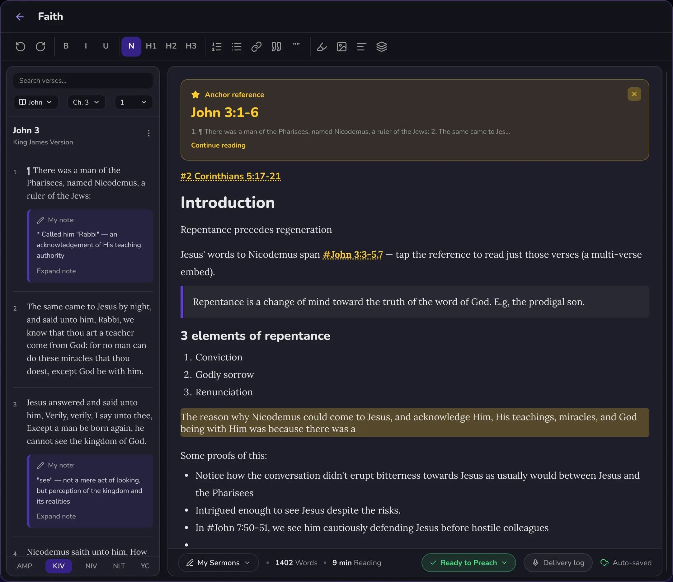Switch to the KJV translation tab
The height and width of the screenshot is (582, 673).
[59, 566]
